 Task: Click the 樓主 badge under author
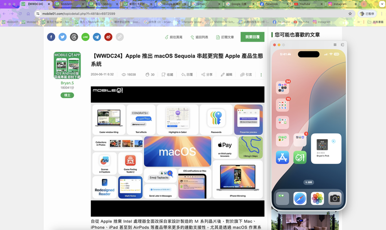tap(67, 95)
